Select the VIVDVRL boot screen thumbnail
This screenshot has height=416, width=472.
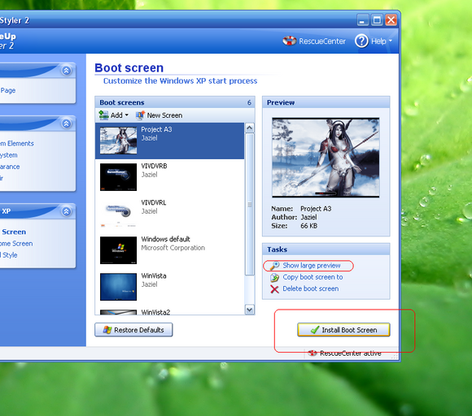[118, 214]
